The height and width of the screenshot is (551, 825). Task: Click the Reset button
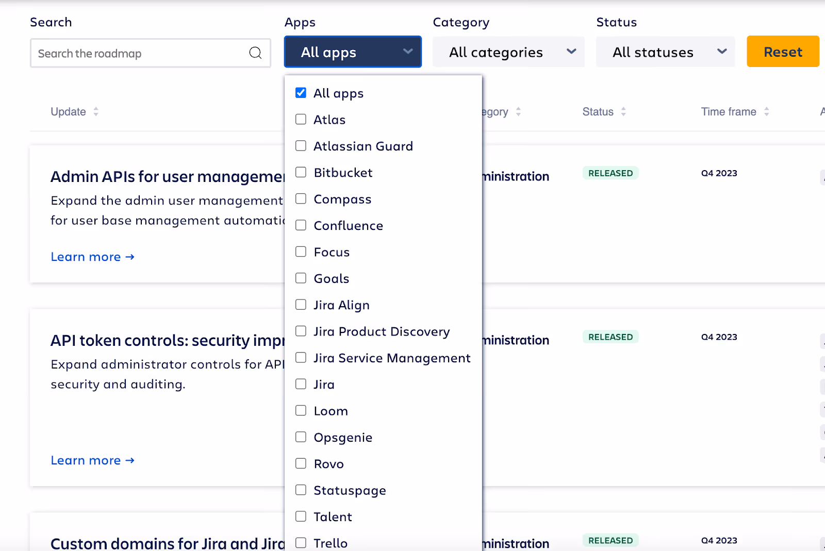tap(783, 52)
